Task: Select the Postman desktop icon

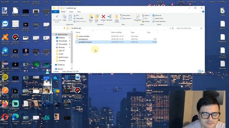Action: pyautogui.click(x=5, y=91)
